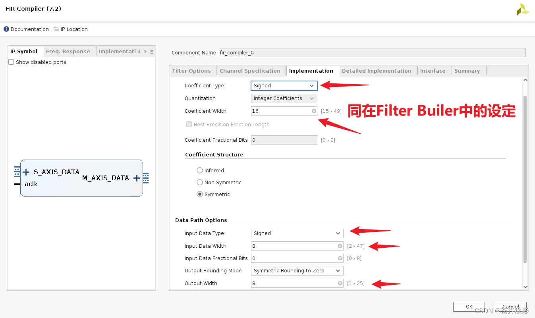Viewport: 535px width, 318px height.
Task: Switch to Summary tab
Action: click(x=467, y=71)
